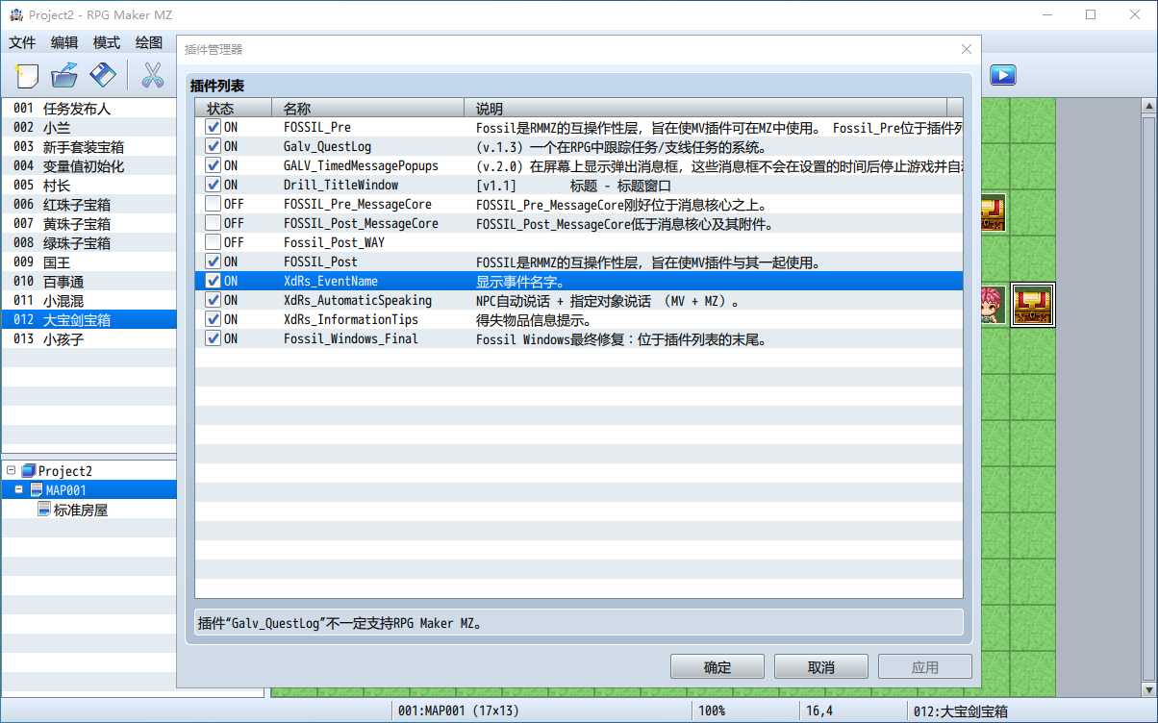This screenshot has width=1158, height=723.
Task: Collapse the Project2 tree node
Action: tap(11, 471)
